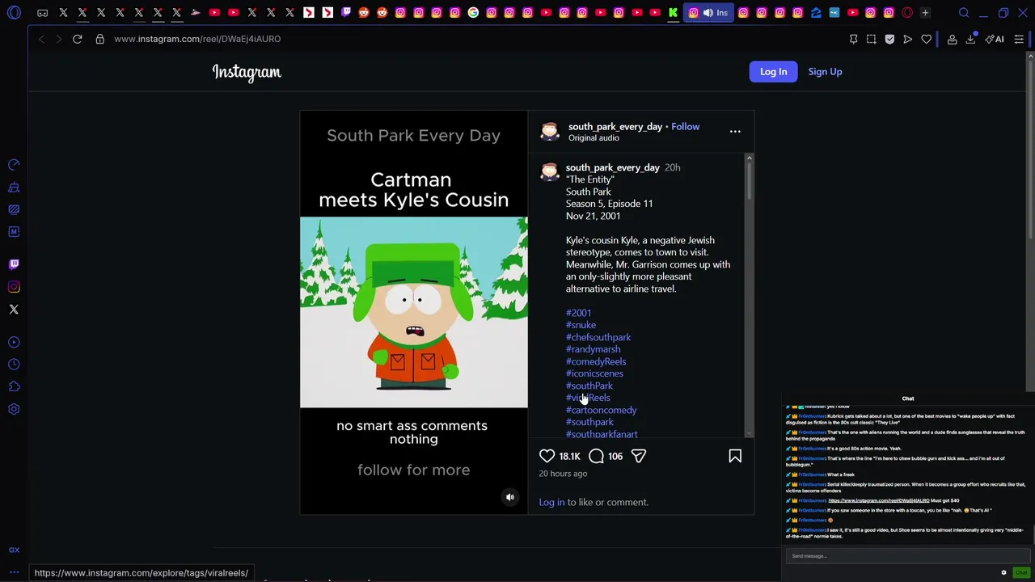Follow south_park_every_day
1035x582 pixels.
pos(685,126)
